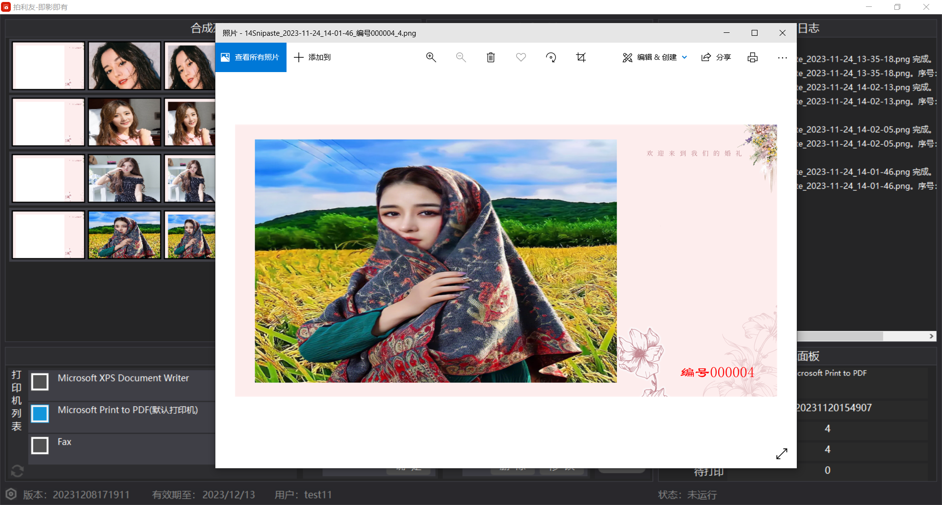Image resolution: width=942 pixels, height=505 pixels.
Task: Click the Share button
Action: pos(716,57)
